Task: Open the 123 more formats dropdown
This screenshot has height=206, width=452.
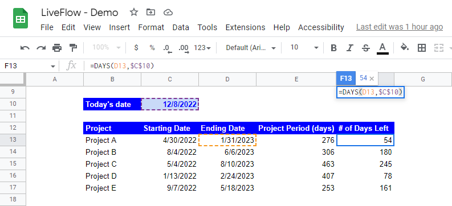Action: click(202, 48)
